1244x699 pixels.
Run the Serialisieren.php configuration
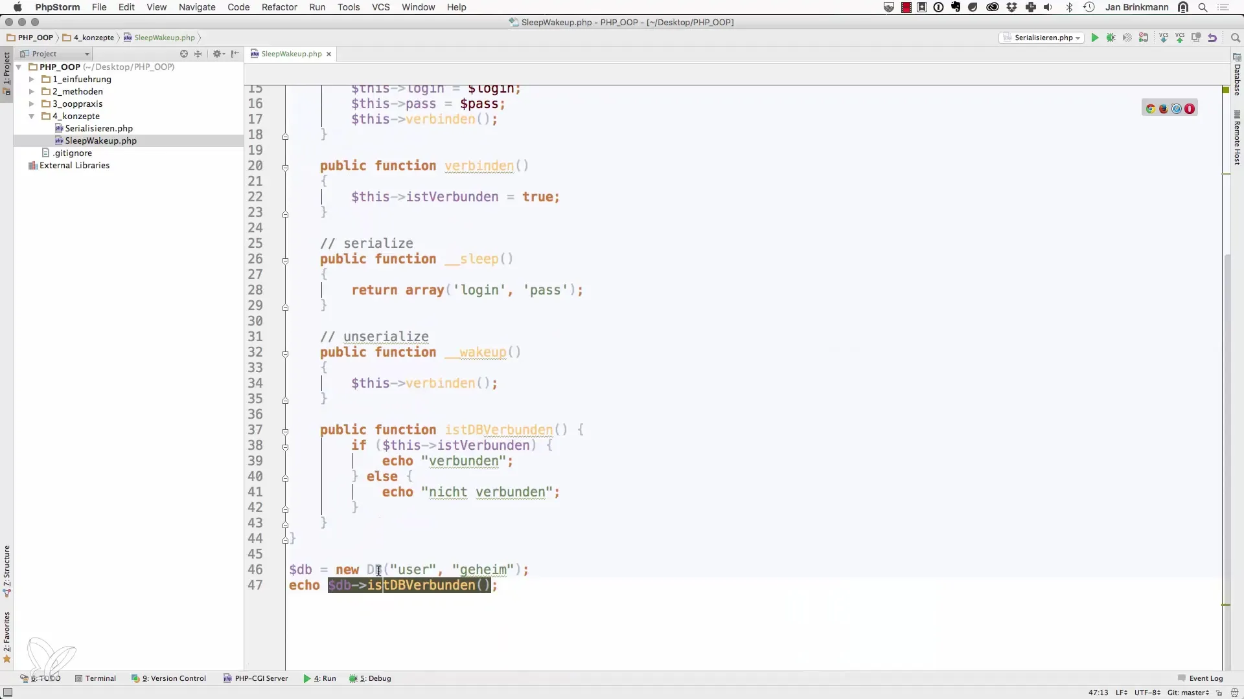(1095, 38)
